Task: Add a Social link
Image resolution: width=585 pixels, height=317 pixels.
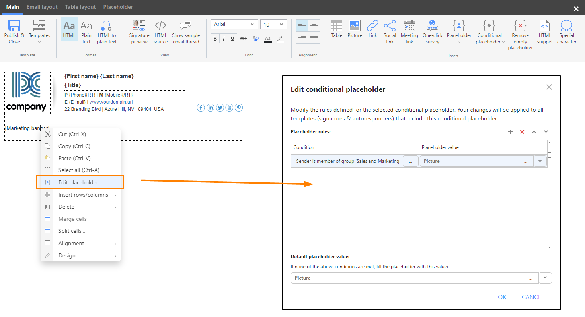Action: (390, 32)
